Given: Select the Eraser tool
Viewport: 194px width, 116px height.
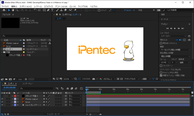Looking at the screenshot, I should 65,10.
